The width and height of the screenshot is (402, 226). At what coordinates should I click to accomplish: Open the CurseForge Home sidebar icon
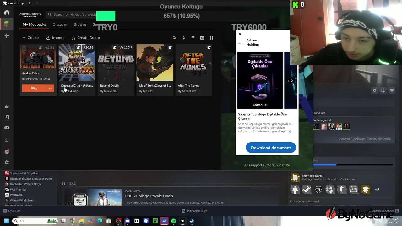point(7,12)
